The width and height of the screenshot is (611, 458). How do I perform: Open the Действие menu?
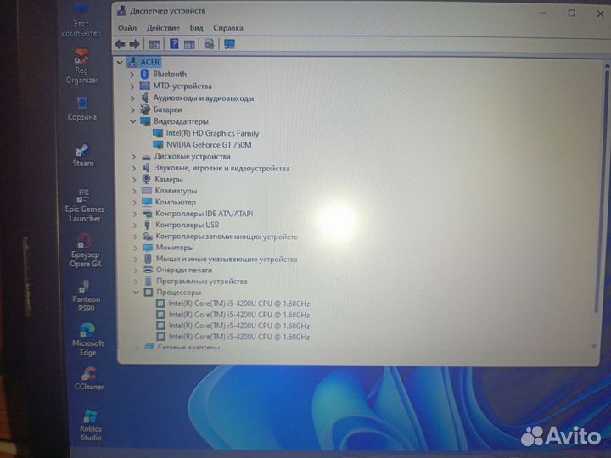click(163, 28)
